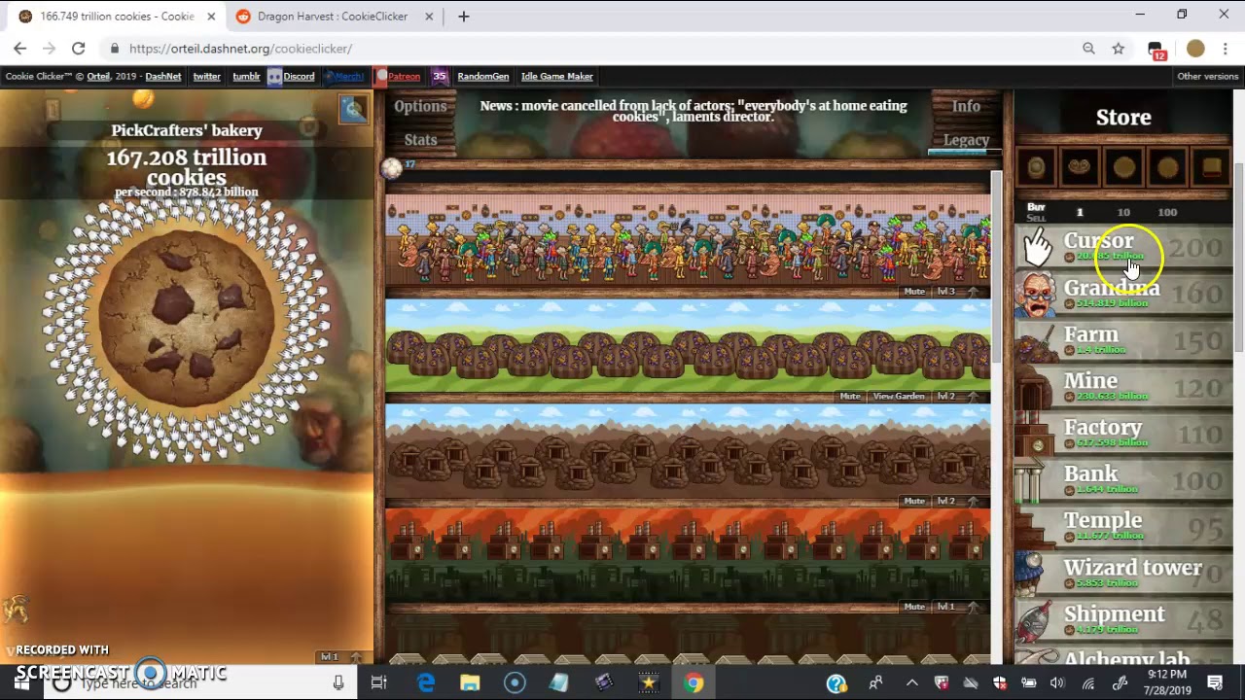
Task: Click third upgrade icon in store
Action: click(1123, 167)
